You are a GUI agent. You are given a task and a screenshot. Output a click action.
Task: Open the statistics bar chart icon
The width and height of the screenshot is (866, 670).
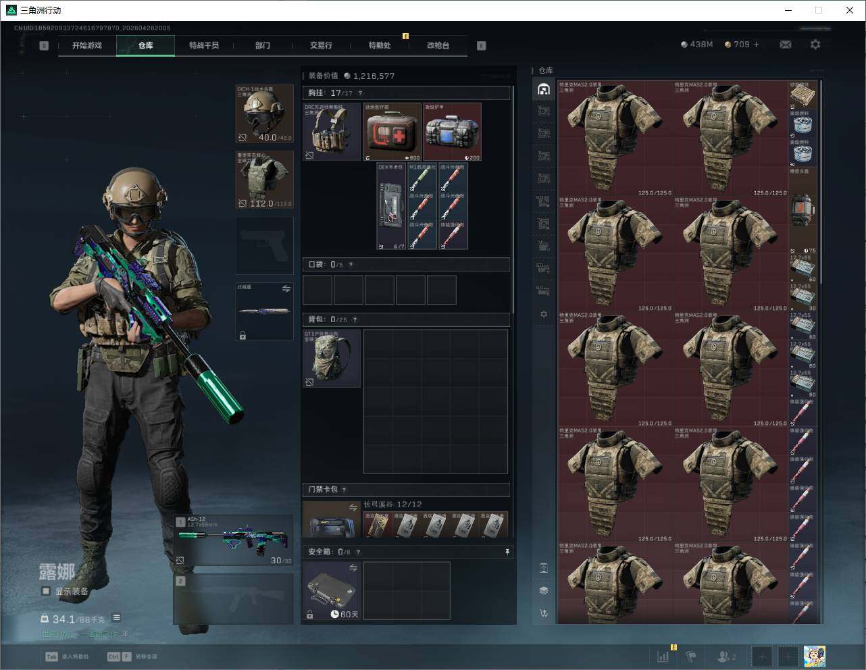(663, 656)
